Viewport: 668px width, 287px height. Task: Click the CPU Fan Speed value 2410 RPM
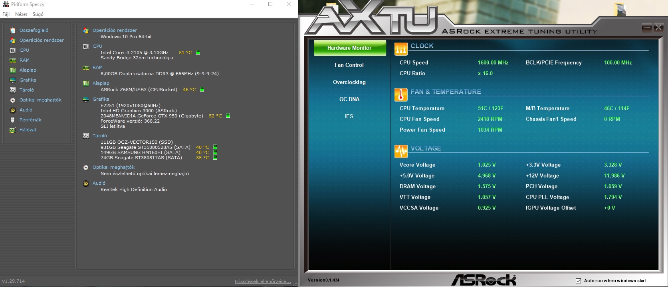coord(490,119)
